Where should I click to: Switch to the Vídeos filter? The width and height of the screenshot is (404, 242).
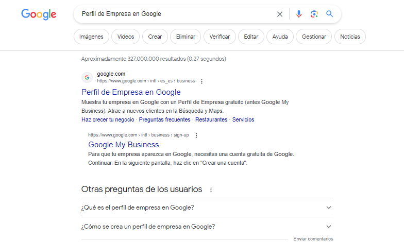tap(126, 37)
